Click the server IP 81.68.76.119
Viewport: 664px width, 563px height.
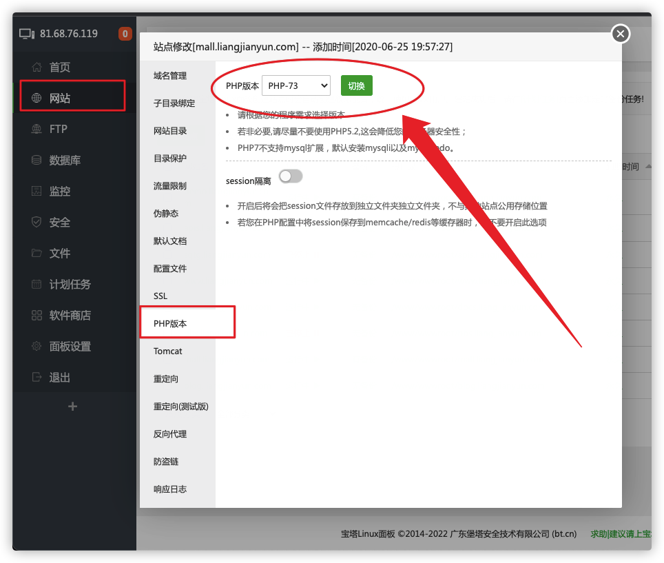[x=69, y=34]
